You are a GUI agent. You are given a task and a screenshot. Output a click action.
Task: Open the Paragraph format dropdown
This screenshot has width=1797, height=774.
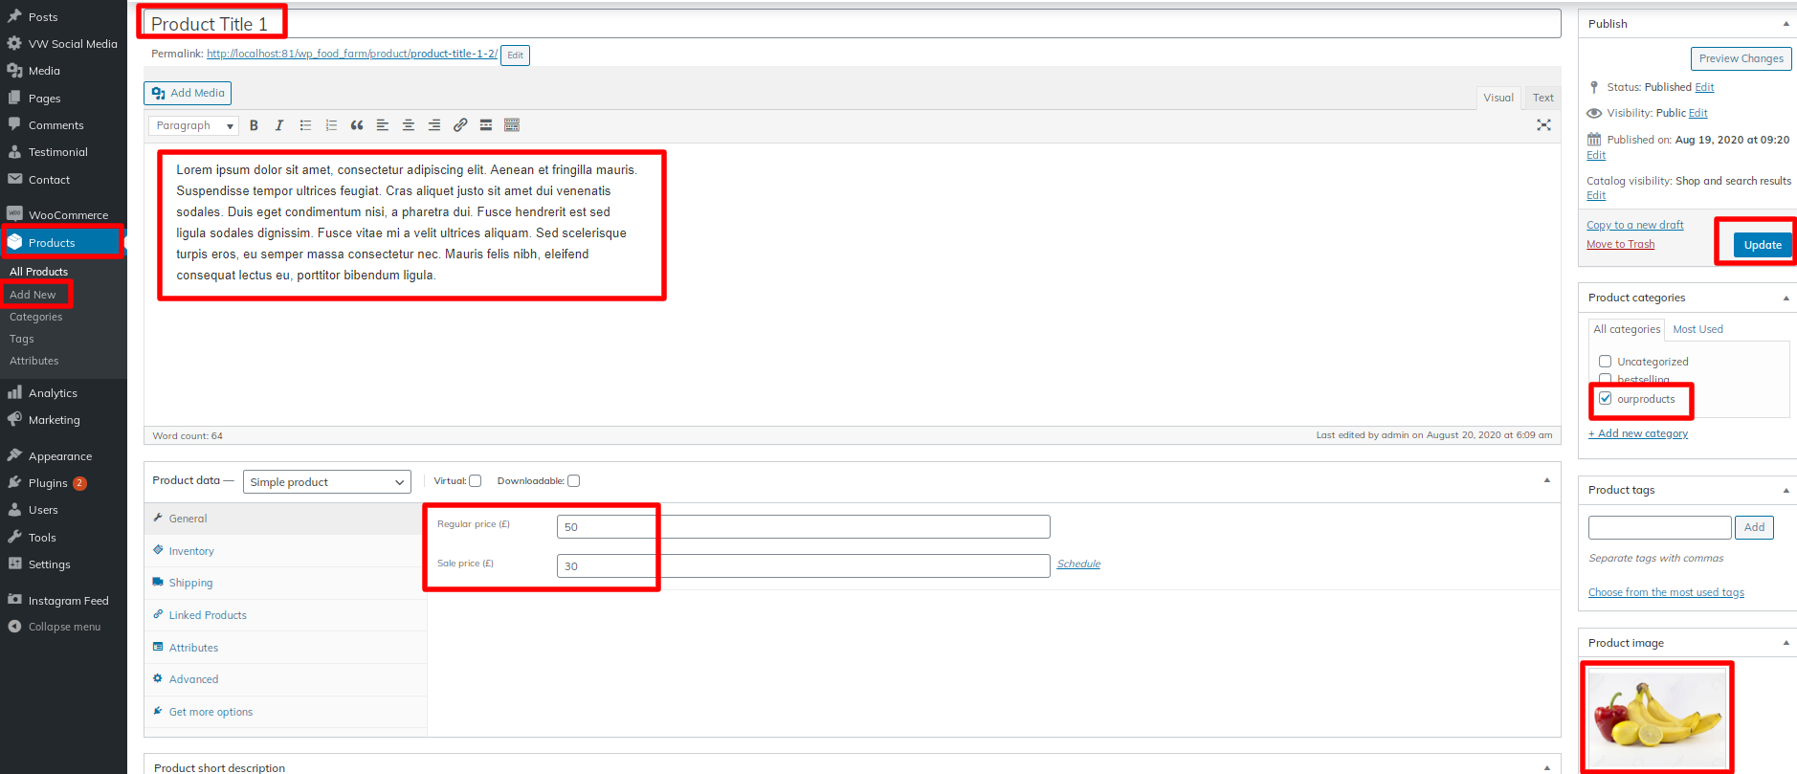(x=193, y=125)
